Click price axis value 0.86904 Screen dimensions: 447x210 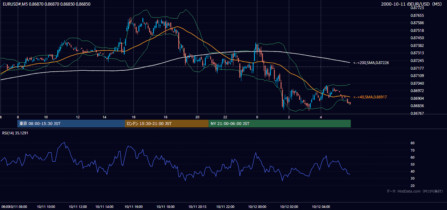[417, 98]
